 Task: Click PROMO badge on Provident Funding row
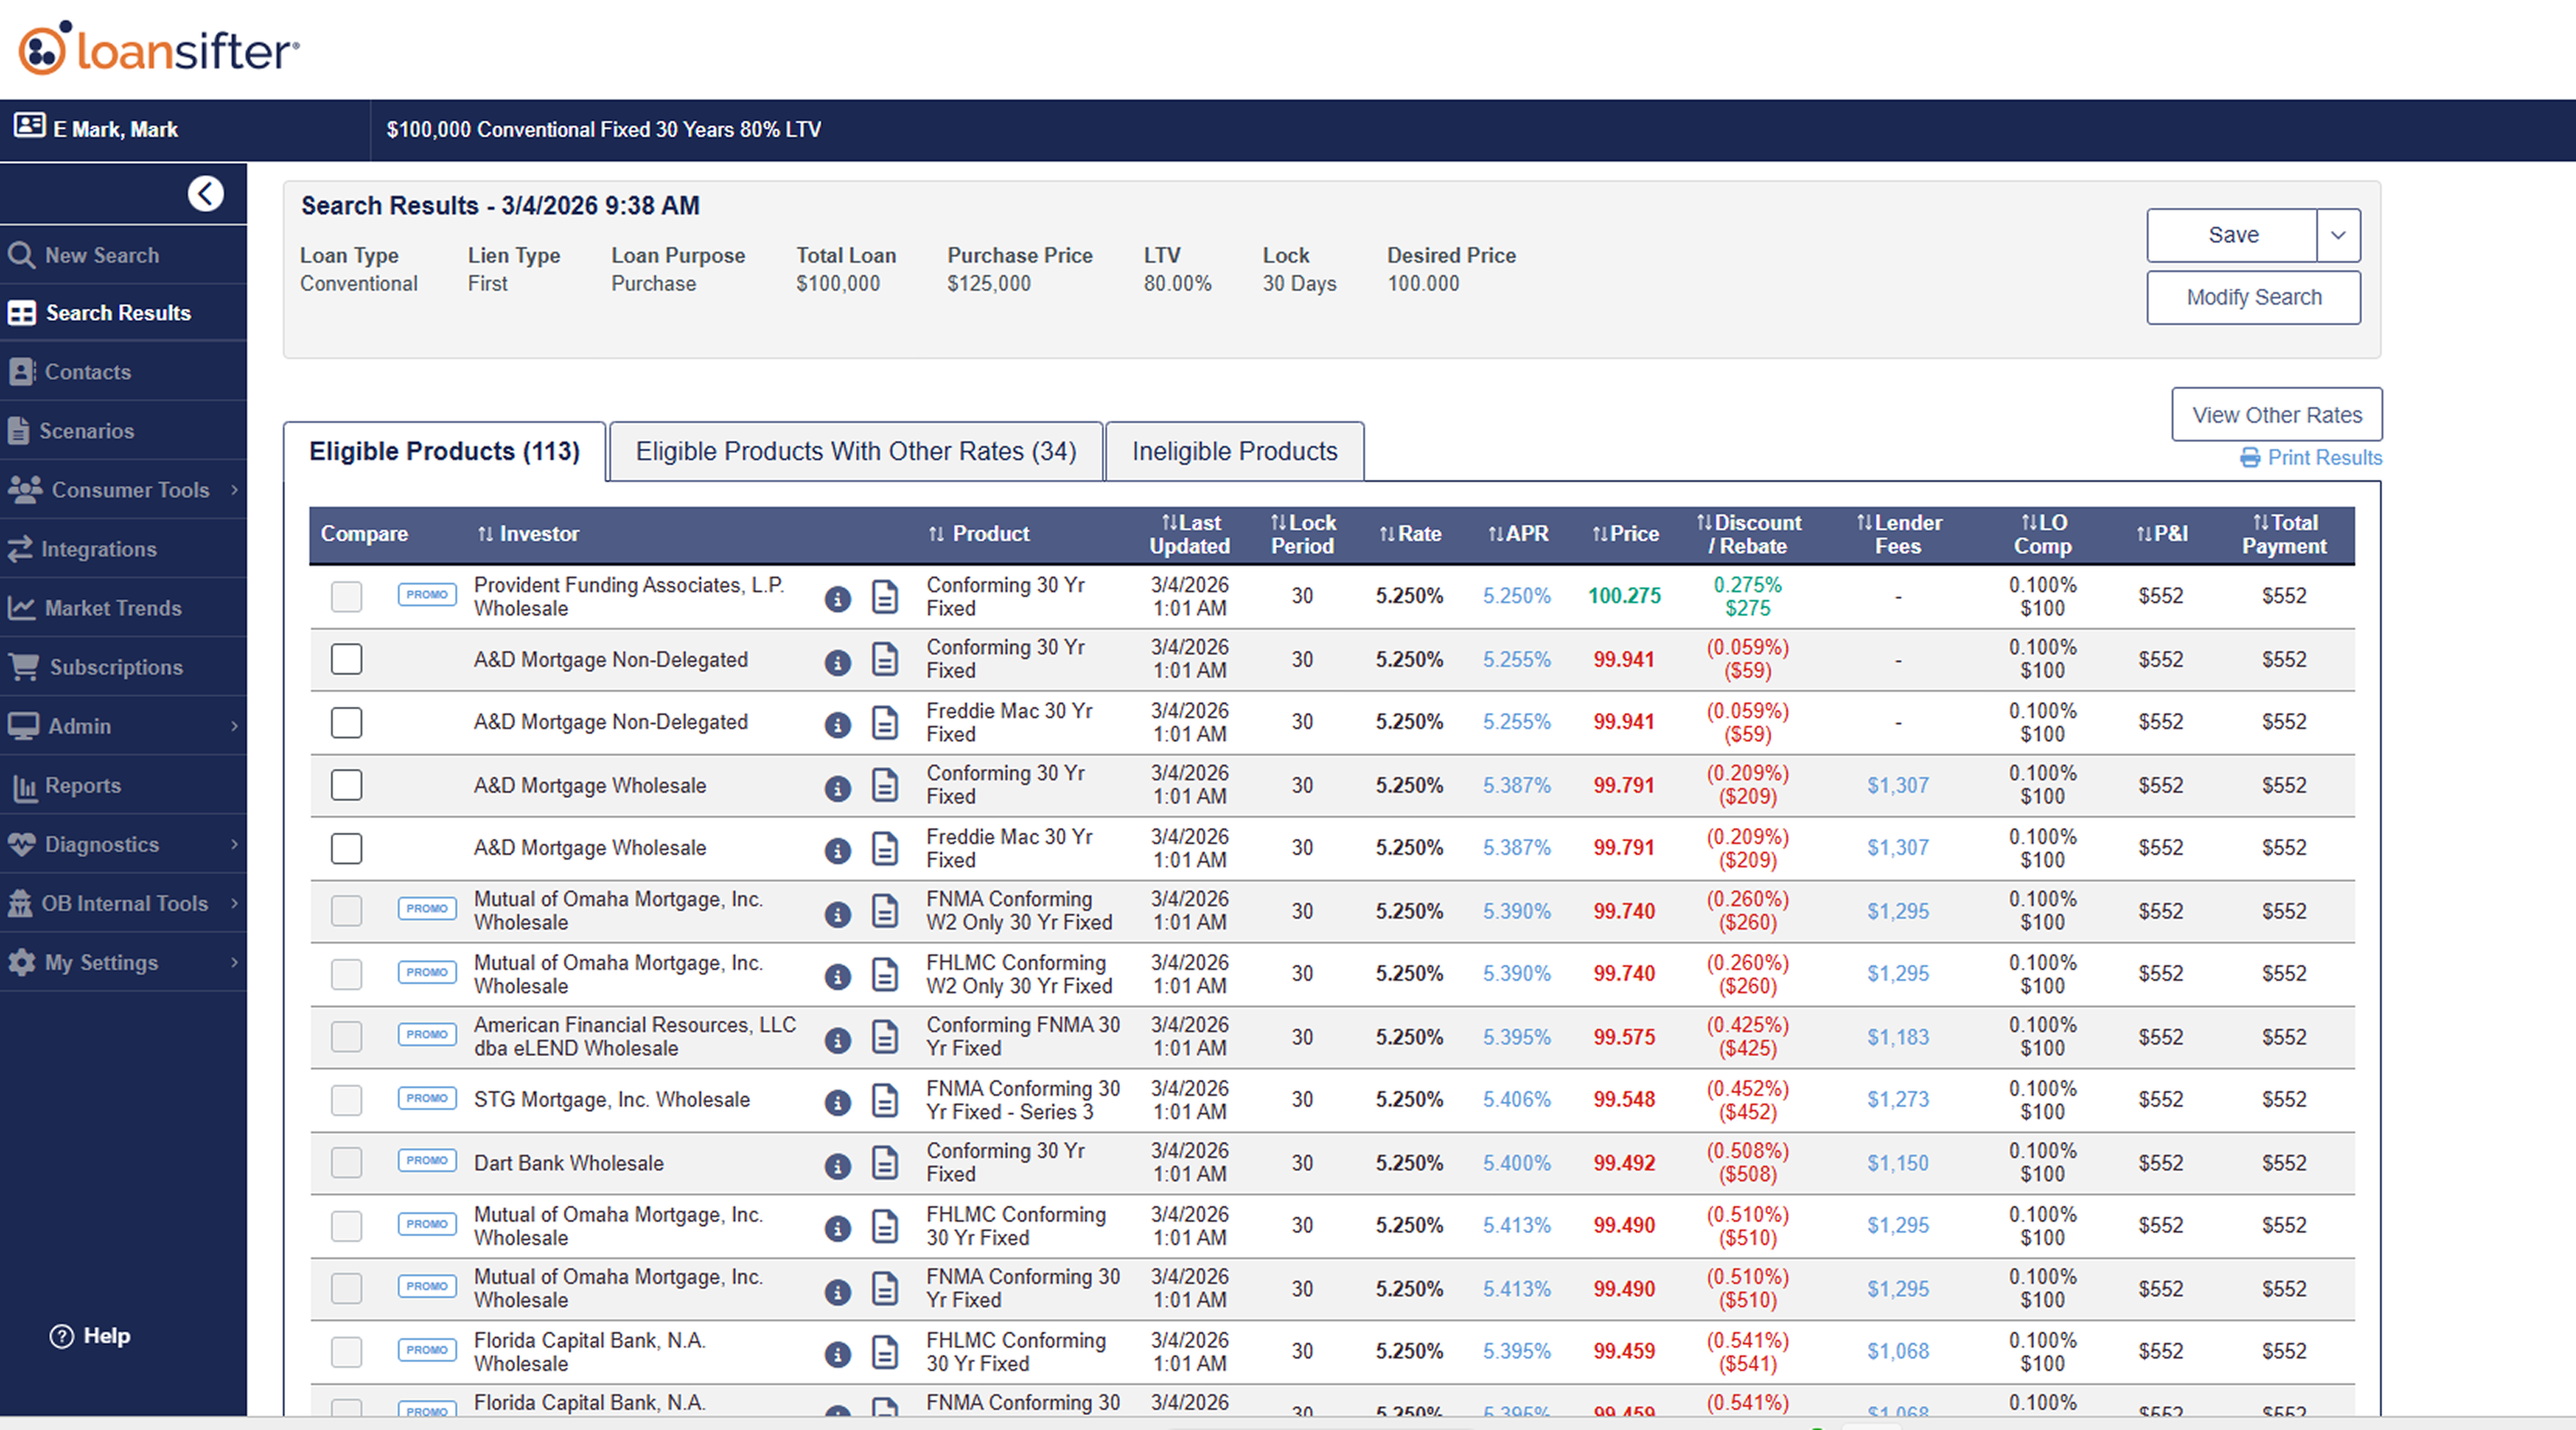427,594
